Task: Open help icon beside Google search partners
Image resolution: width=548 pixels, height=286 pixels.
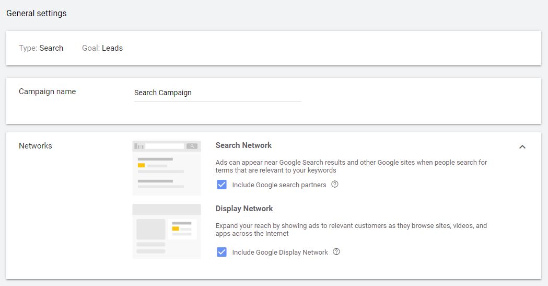Action: [x=335, y=185]
